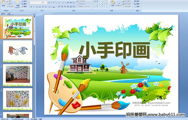188x120 pixels.
Task: Click the slide thumbnail panel vertical scrollbar
Action: (x=34, y=66)
